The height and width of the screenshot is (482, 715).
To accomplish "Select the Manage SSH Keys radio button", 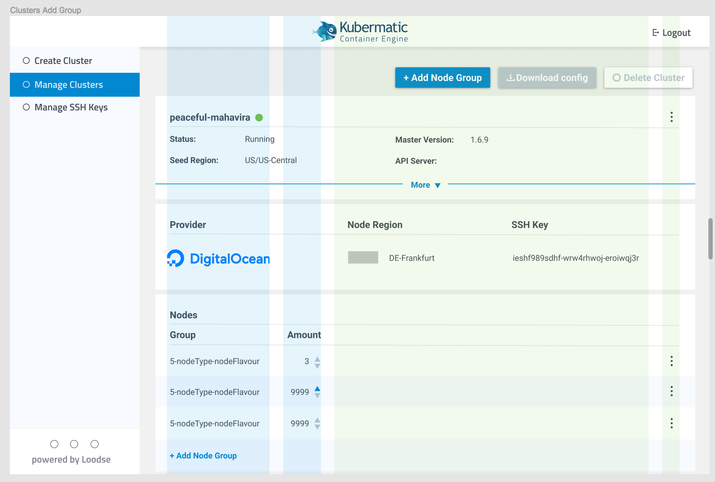I will tap(26, 107).
